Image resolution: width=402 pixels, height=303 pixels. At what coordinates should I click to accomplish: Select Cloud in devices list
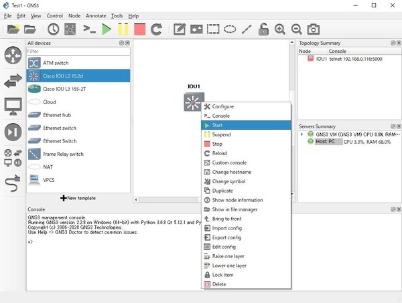coord(78,102)
